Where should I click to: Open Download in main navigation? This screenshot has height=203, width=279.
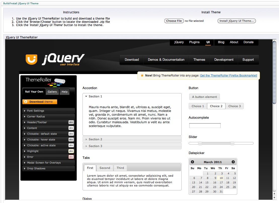coord(132,60)
